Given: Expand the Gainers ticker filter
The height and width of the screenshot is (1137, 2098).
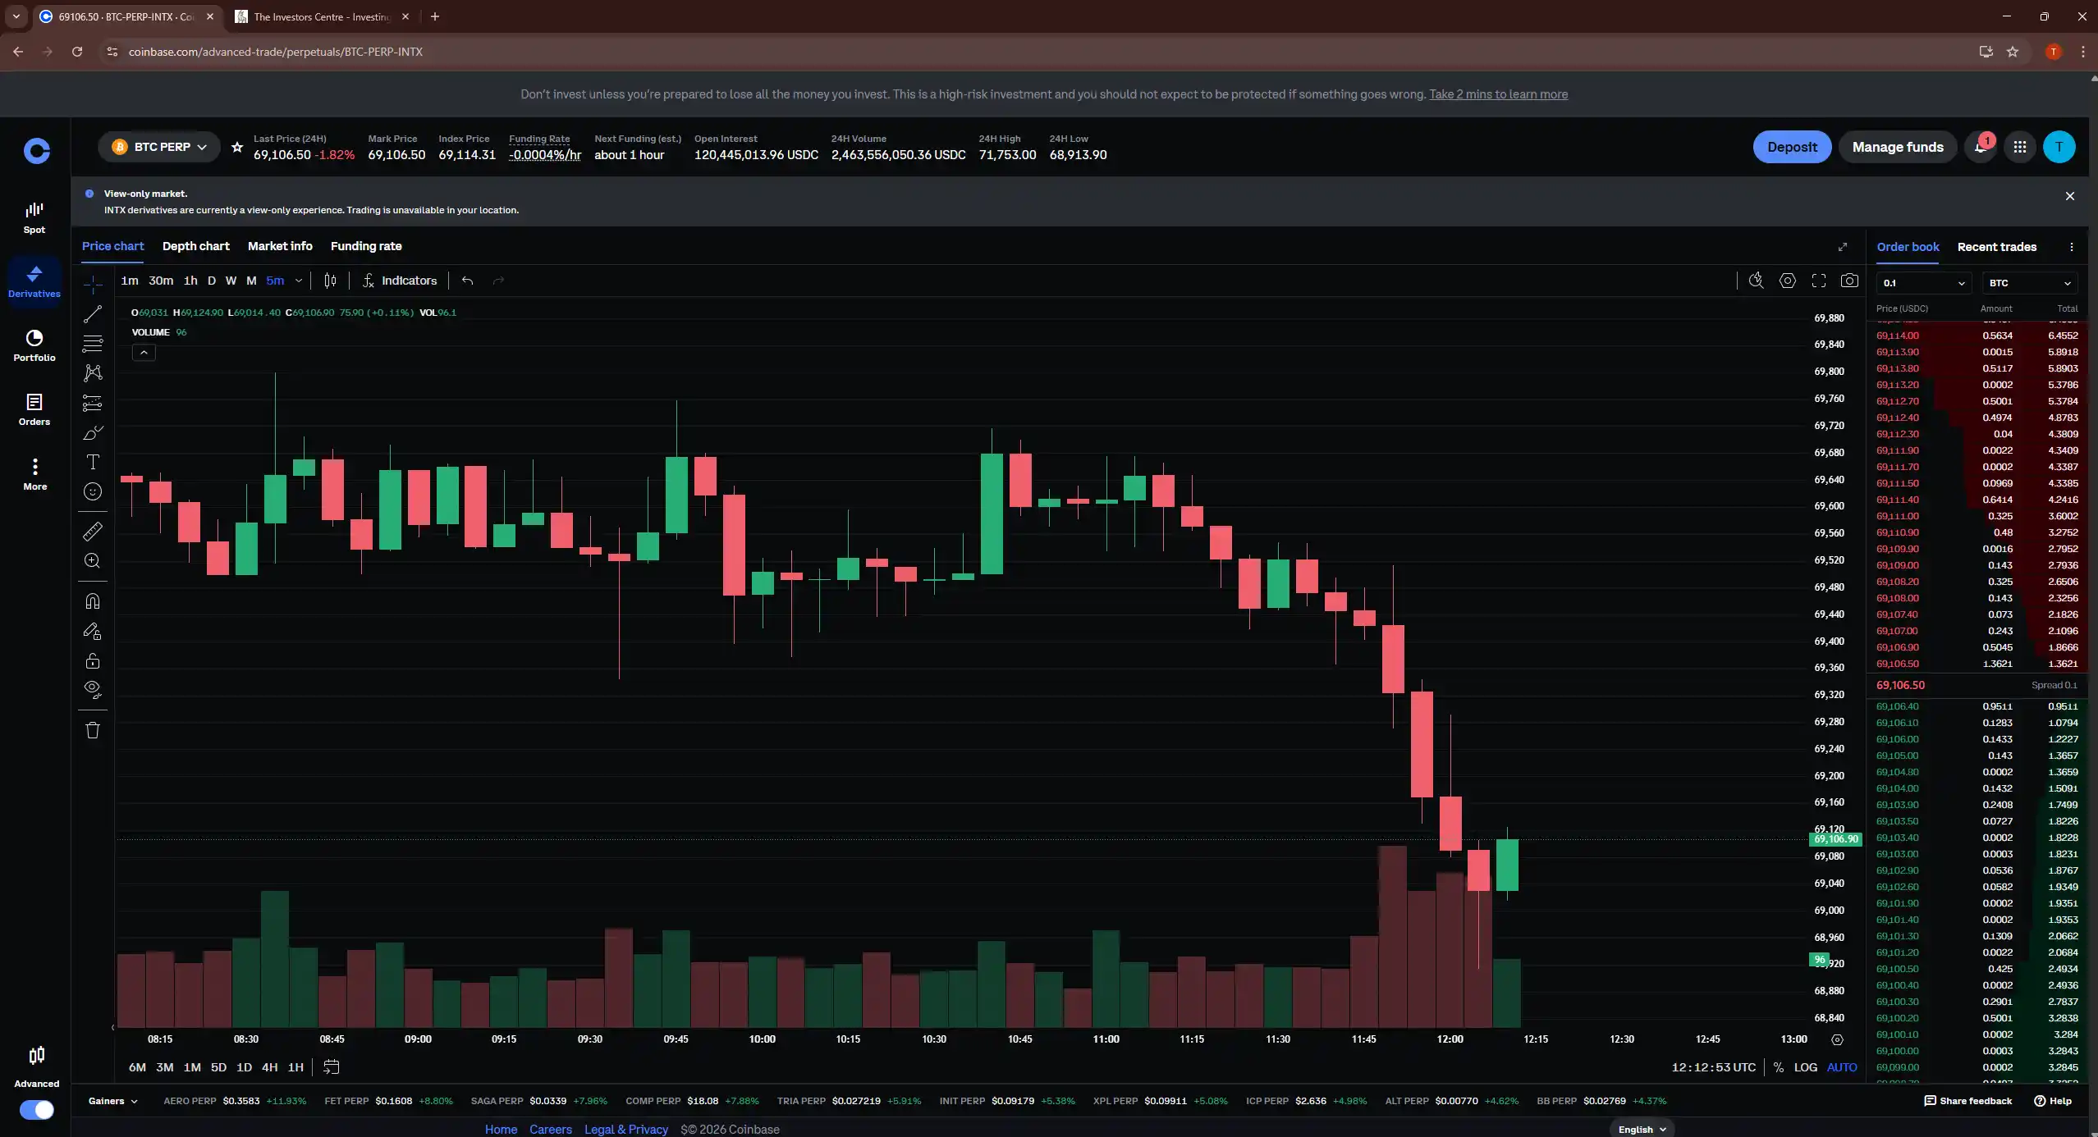Looking at the screenshot, I should 113,1101.
